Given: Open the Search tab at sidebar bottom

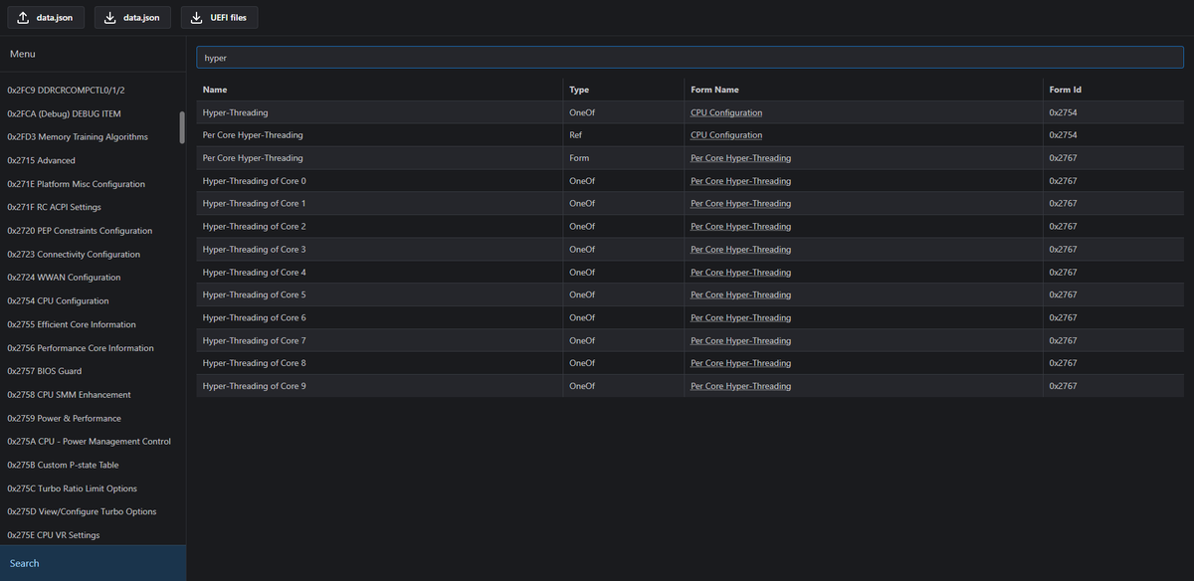Looking at the screenshot, I should click(x=93, y=563).
